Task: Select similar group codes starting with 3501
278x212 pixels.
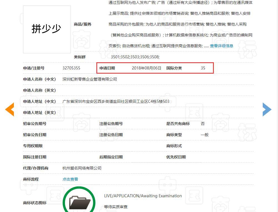Action: pos(135,57)
